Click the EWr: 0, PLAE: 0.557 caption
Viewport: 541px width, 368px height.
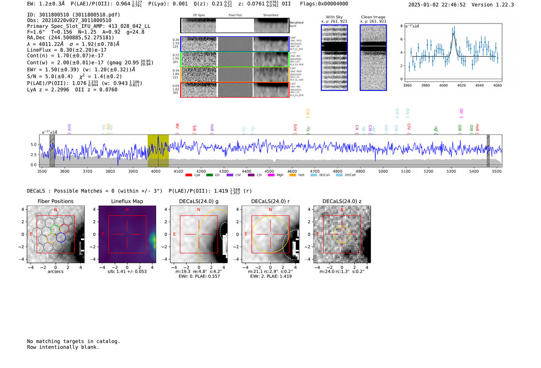click(x=199, y=276)
